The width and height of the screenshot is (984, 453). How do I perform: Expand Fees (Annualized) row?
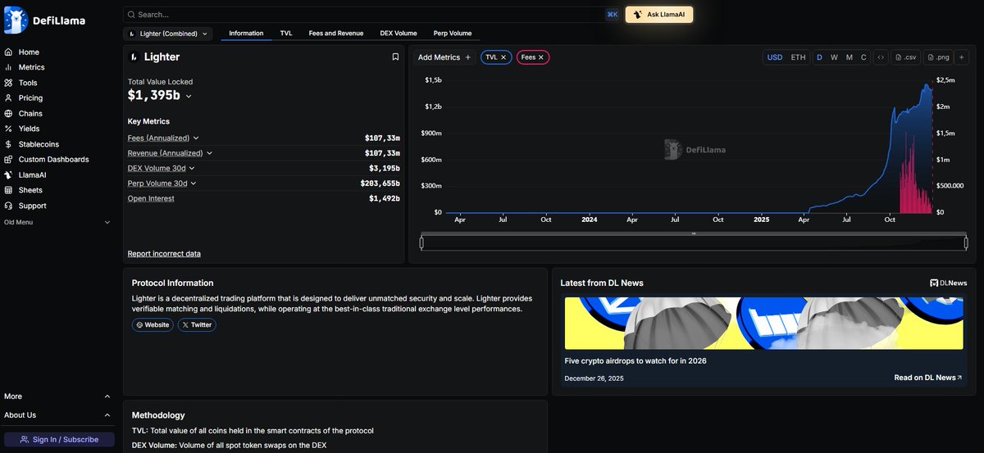[196, 138]
